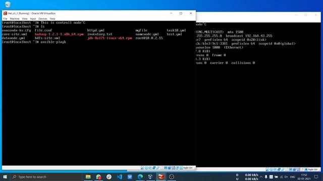
Task: Open OBS Studio from the taskbar
Action: [x=172, y=176]
